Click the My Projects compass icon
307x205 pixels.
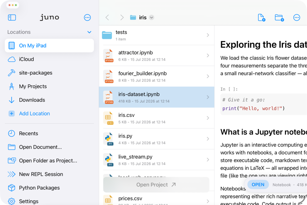pos(11,86)
